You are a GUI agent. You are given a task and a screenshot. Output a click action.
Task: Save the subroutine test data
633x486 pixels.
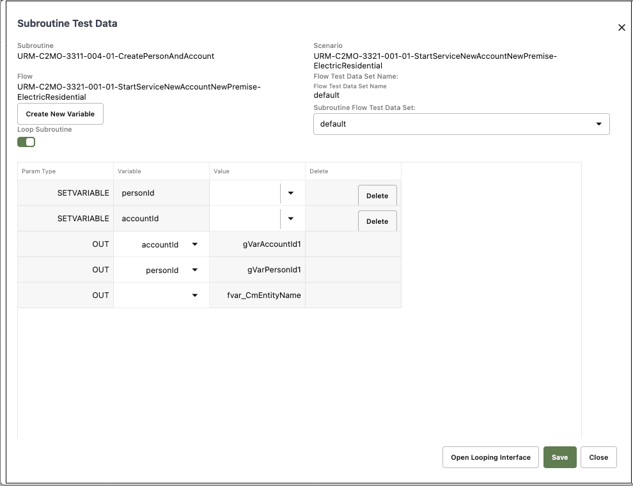(x=559, y=457)
